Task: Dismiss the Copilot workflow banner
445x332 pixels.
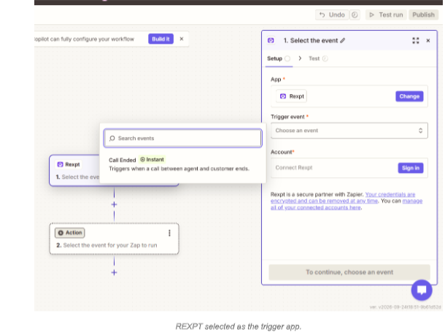Action: [x=182, y=39]
